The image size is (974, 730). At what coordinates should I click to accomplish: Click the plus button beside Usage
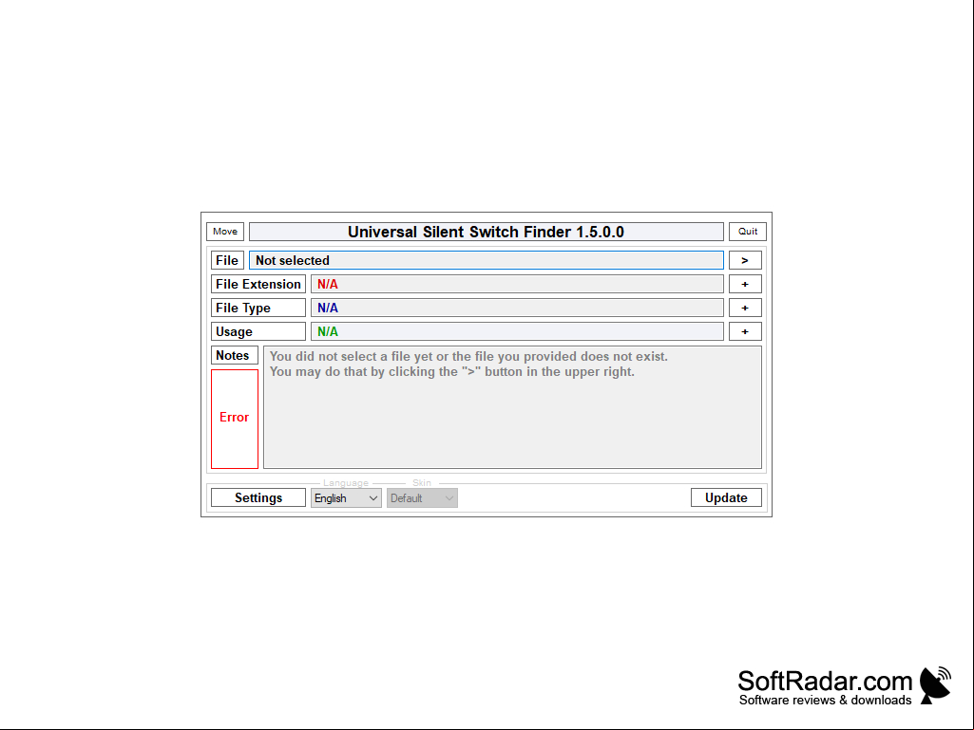pyautogui.click(x=745, y=331)
